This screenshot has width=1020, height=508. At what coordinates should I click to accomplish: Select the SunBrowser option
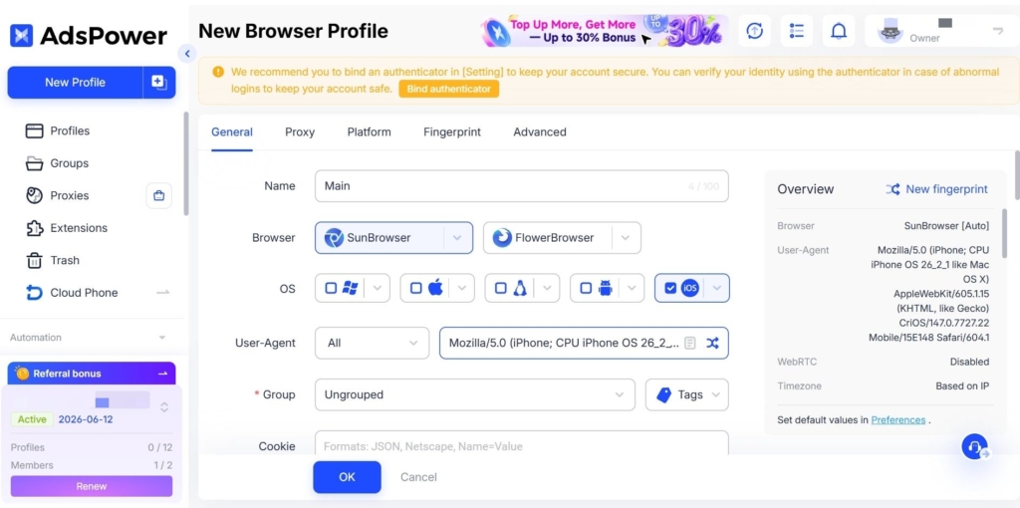point(380,238)
